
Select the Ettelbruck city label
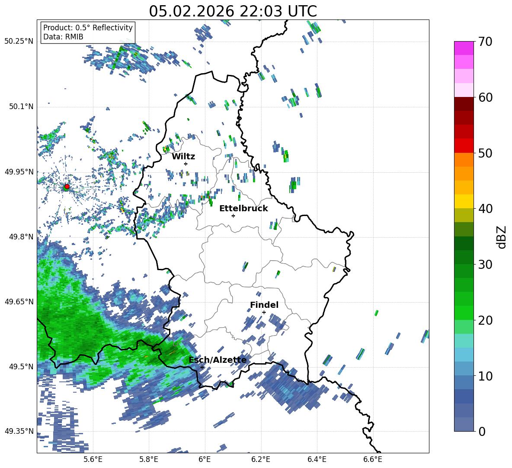click(x=243, y=209)
